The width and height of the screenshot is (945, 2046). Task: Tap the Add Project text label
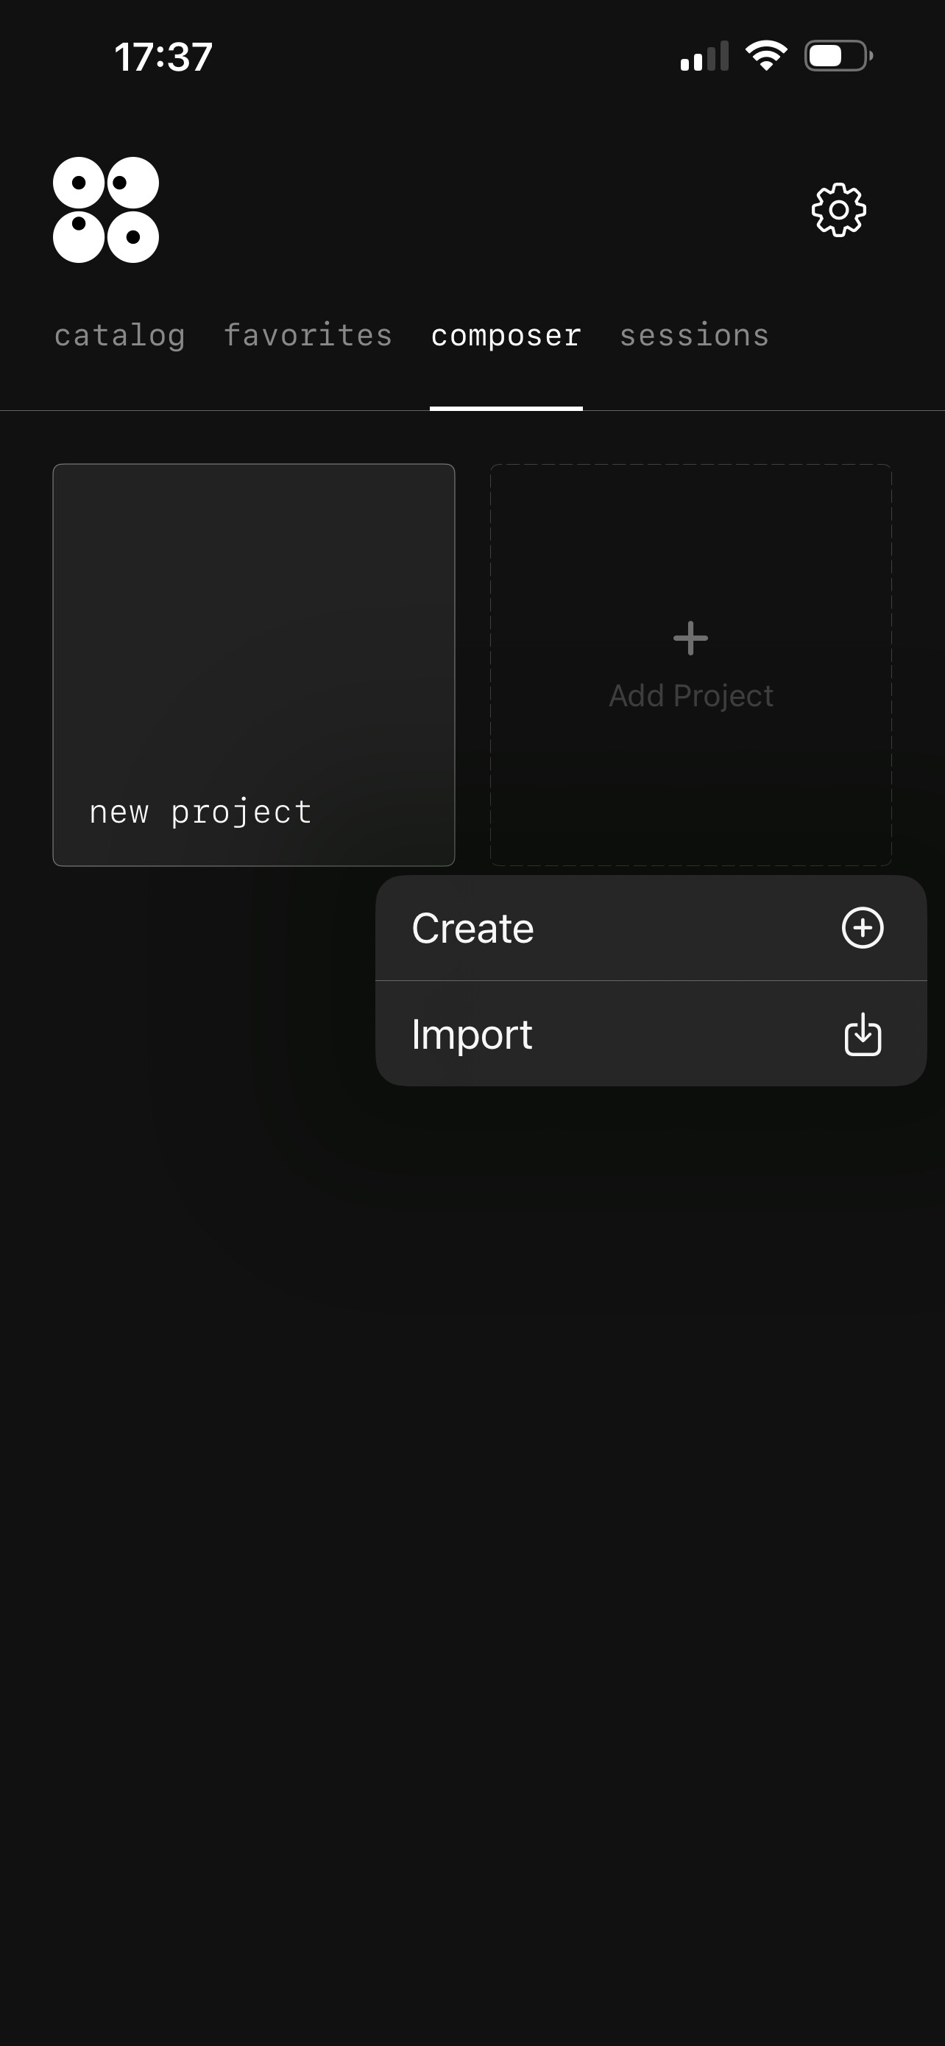tap(691, 696)
